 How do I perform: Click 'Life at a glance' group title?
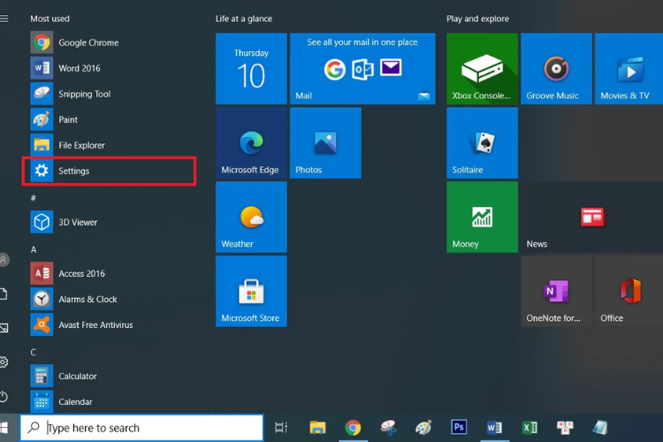pos(244,19)
